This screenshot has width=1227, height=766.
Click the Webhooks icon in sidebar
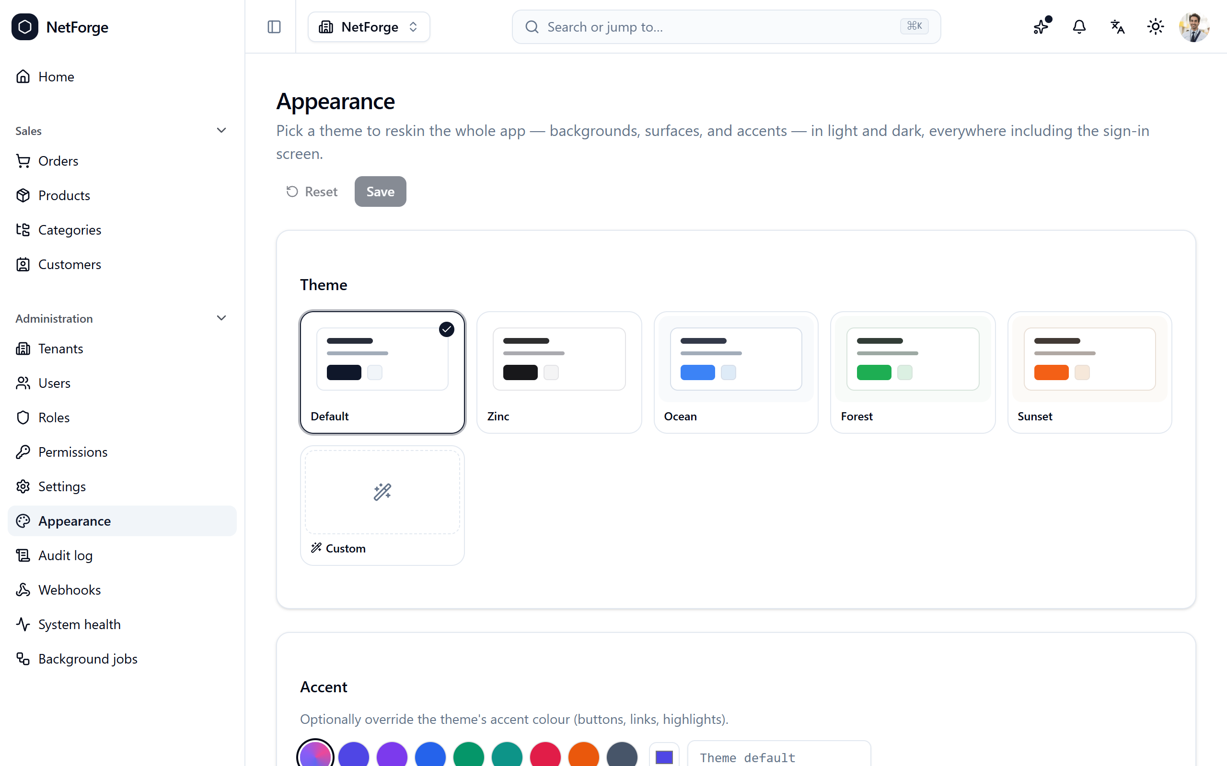point(23,590)
